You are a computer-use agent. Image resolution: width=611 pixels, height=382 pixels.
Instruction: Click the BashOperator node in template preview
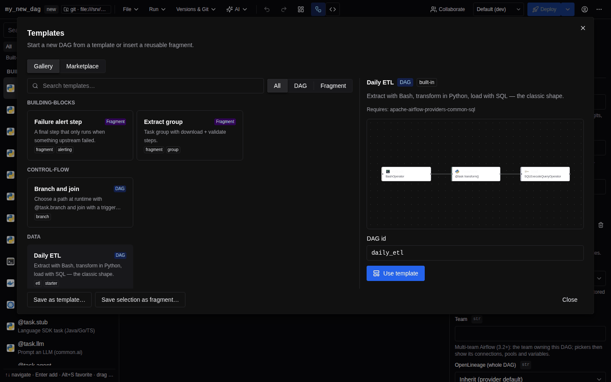[406, 174]
